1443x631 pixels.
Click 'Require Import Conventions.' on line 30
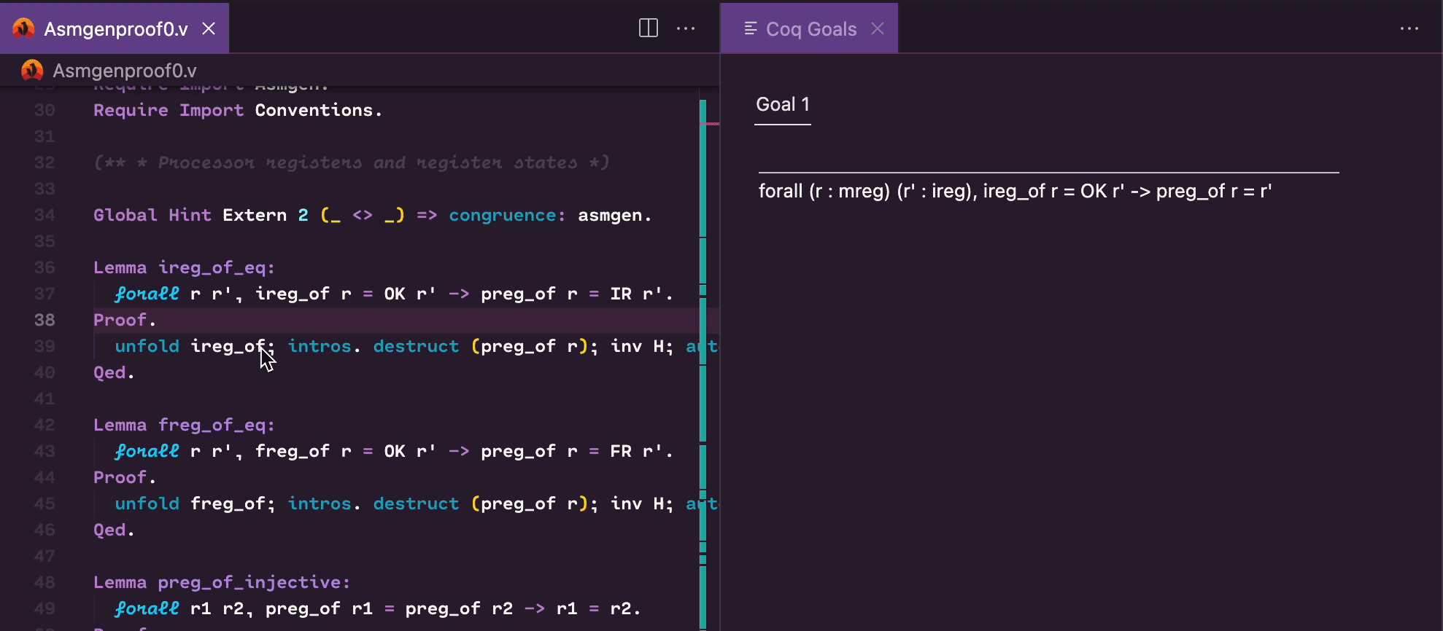238,110
